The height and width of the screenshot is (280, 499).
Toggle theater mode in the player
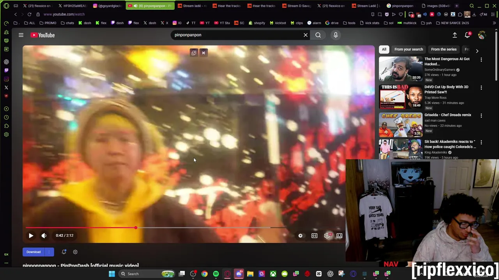point(340,235)
